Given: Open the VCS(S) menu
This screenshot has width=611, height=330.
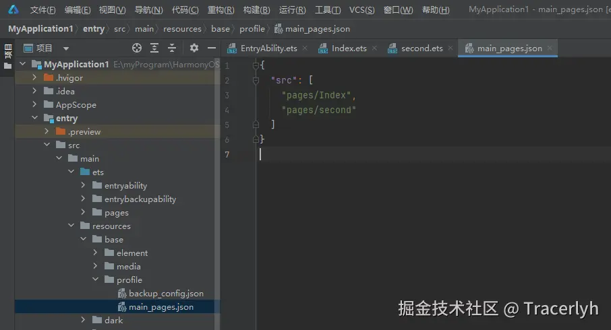Looking at the screenshot, I should [362, 9].
